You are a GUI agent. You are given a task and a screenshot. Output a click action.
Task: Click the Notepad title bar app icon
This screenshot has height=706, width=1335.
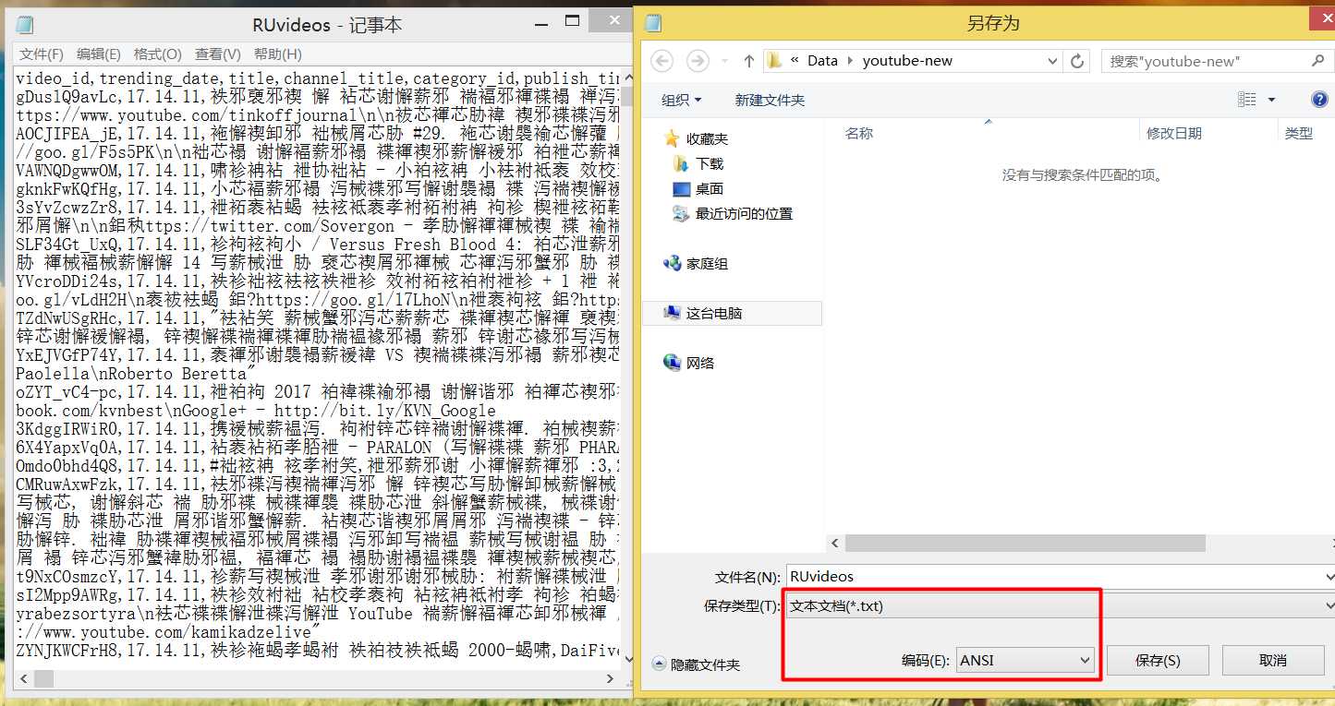coord(25,25)
